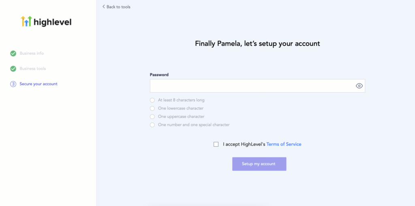This screenshot has width=415, height=206.
Task: Select the Secure your account step
Action: [x=39, y=84]
